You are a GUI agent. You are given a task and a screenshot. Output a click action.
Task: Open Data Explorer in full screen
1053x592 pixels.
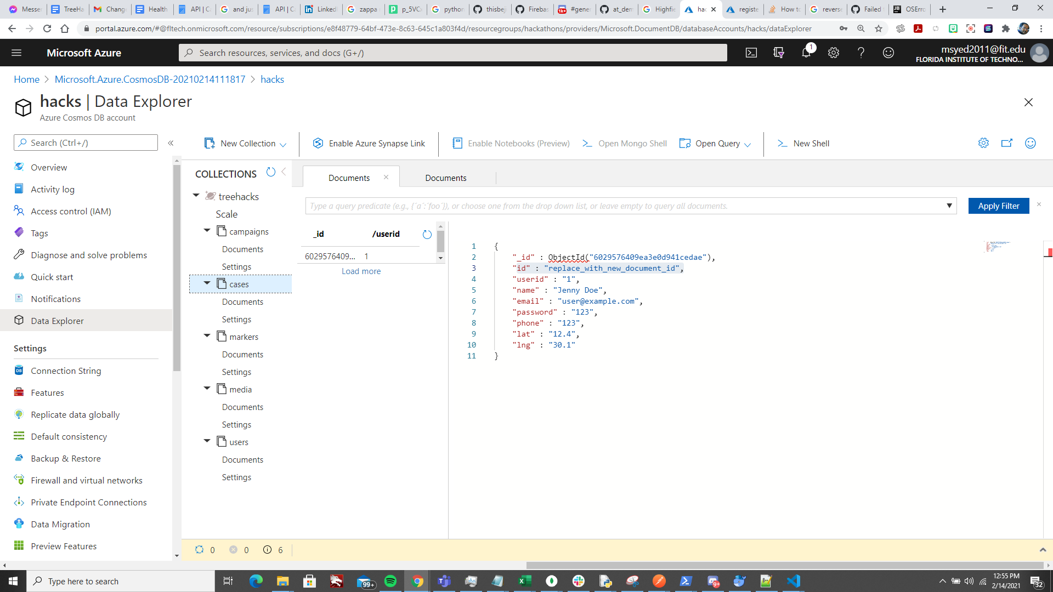(1007, 143)
